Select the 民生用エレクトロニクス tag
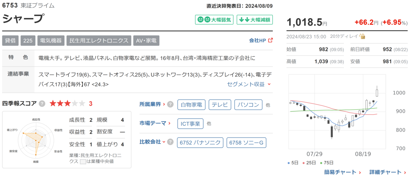Image resolution: width=412 pixels, height=176 pixels. [x=99, y=40]
